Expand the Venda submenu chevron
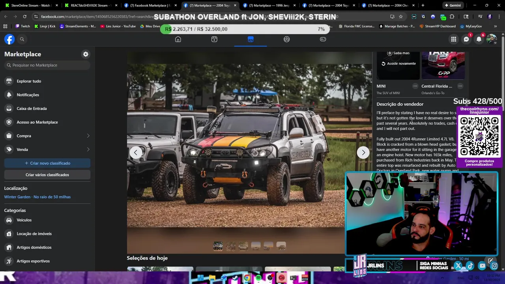505x284 pixels. point(88,149)
